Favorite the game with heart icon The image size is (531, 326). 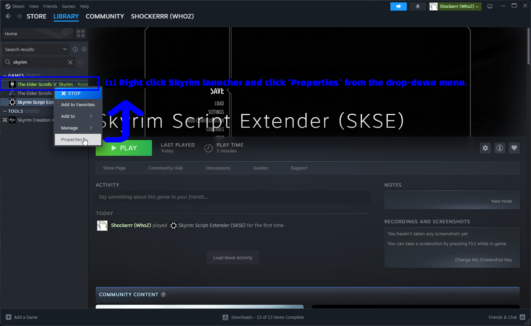[x=514, y=148]
